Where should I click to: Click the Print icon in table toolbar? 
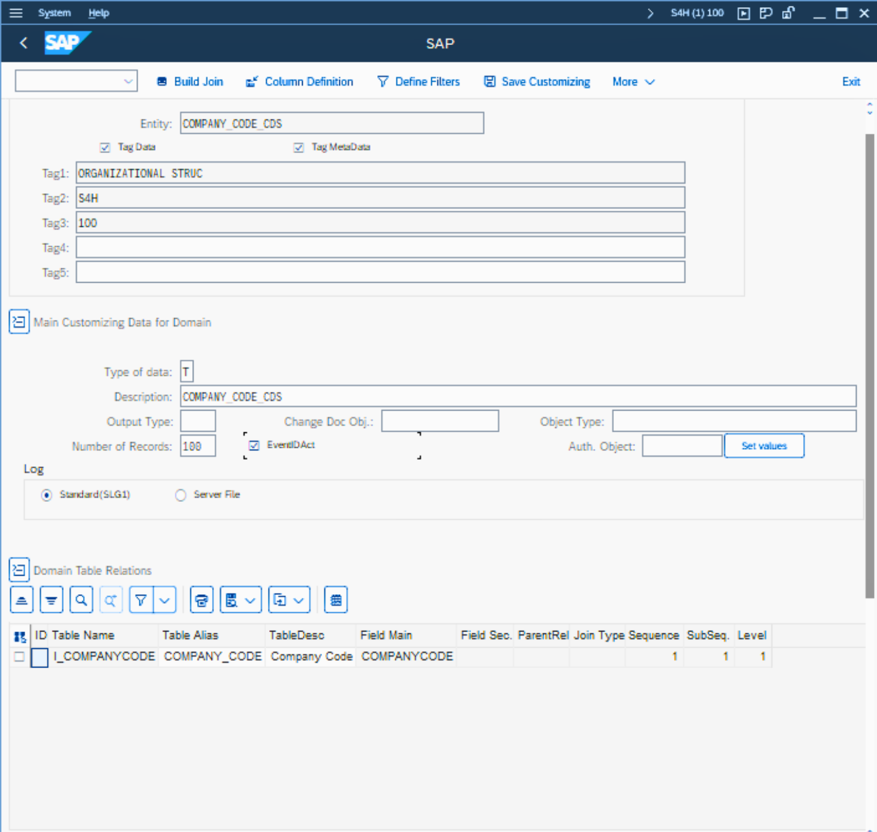pyautogui.click(x=202, y=600)
